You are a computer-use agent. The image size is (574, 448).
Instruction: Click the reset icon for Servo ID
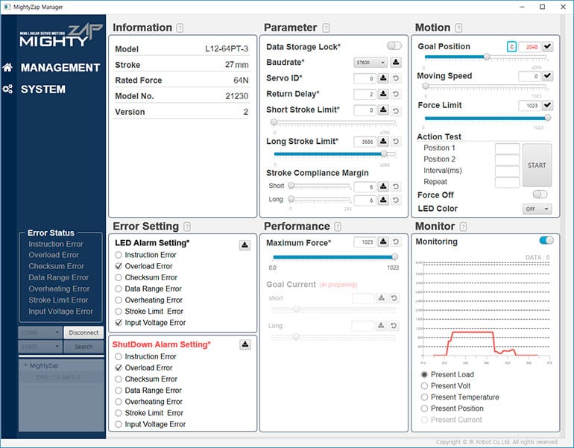coord(396,78)
